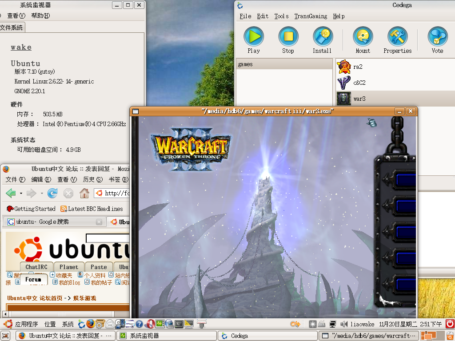Select the war3 game entry
The height and width of the screenshot is (341, 455).
pos(395,99)
